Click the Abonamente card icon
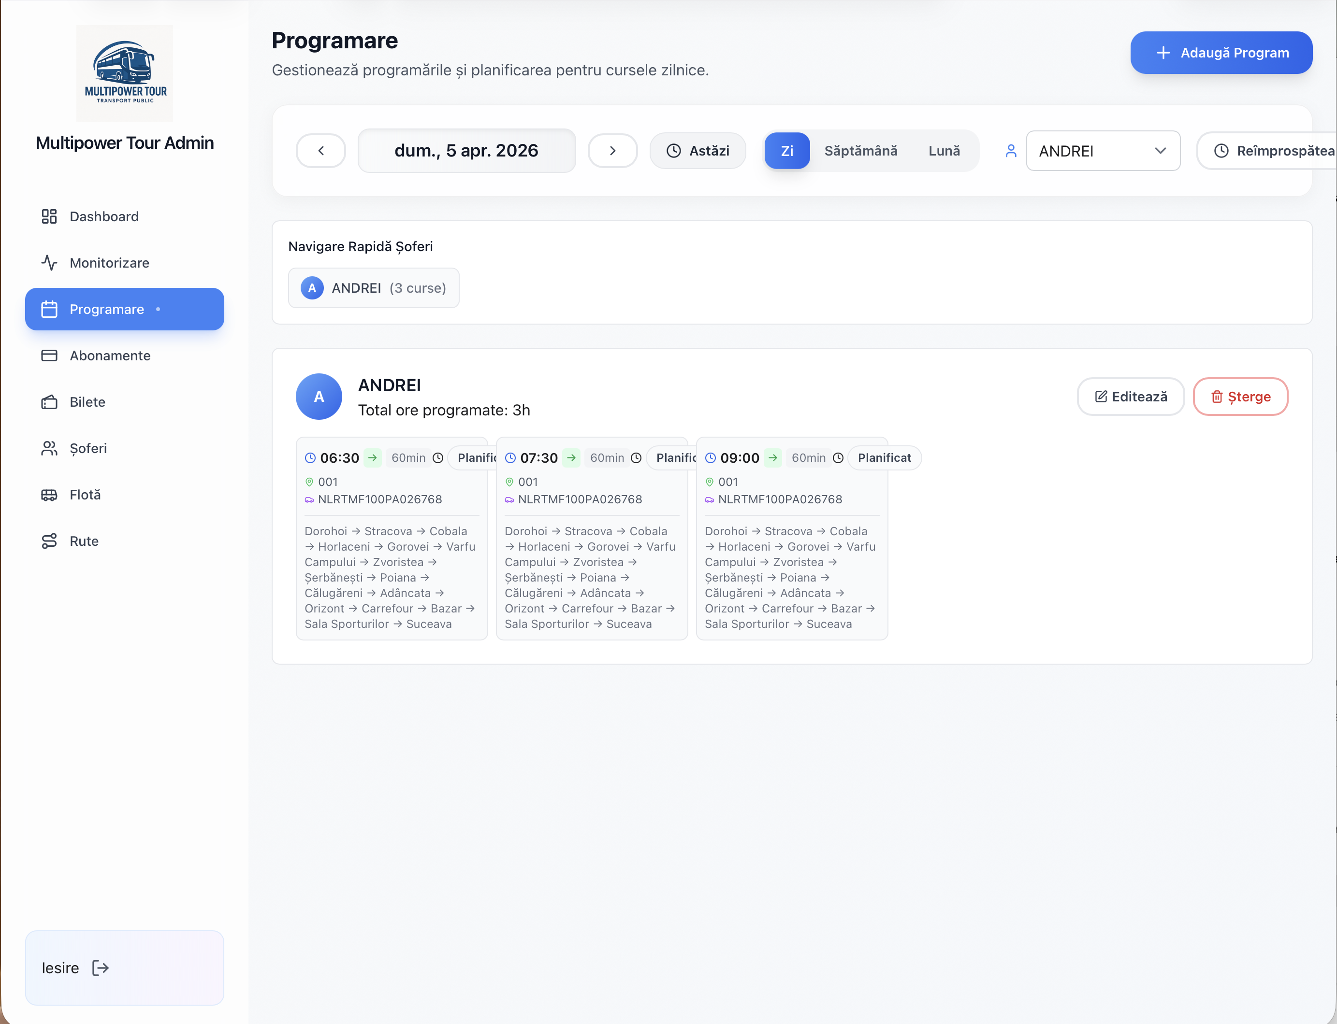Viewport: 1337px width, 1024px height. coord(49,356)
